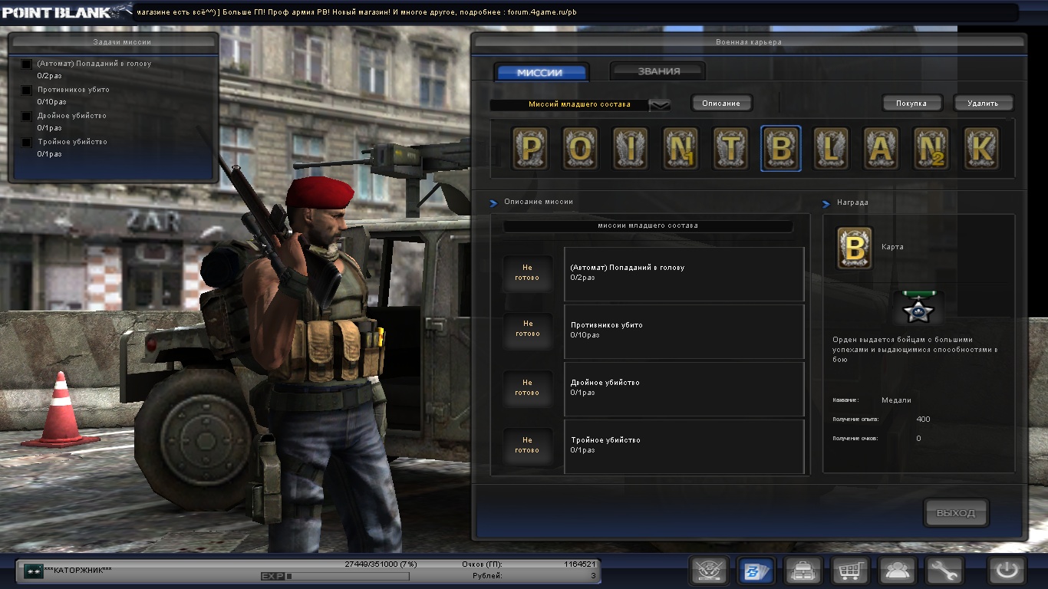Screen dimensions: 1048x589
Task: Click the Рублей balance value
Action: (594, 575)
